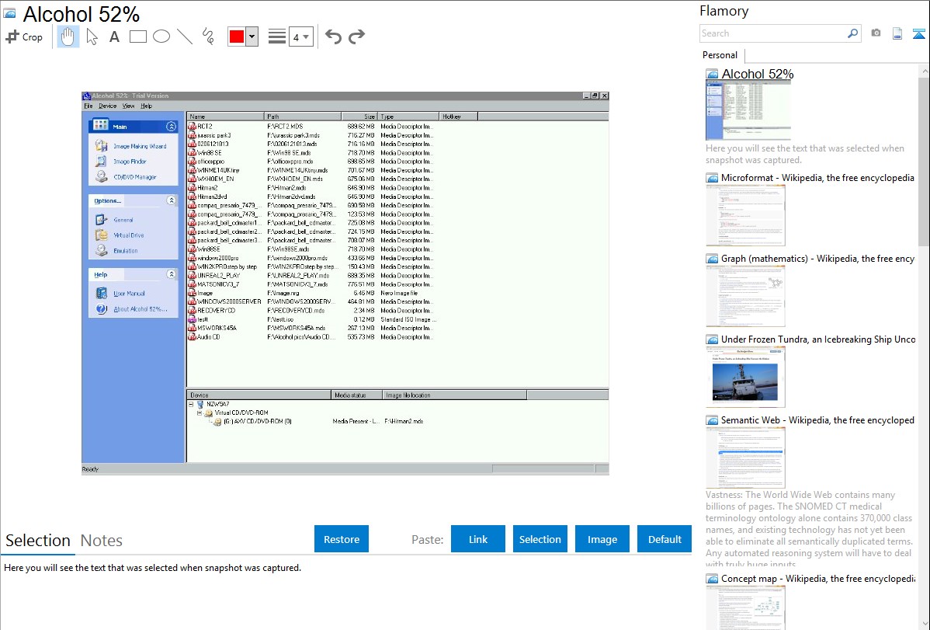Viewport: 930px width, 630px height.
Task: Collapse the Help panel section chevron
Action: click(171, 274)
